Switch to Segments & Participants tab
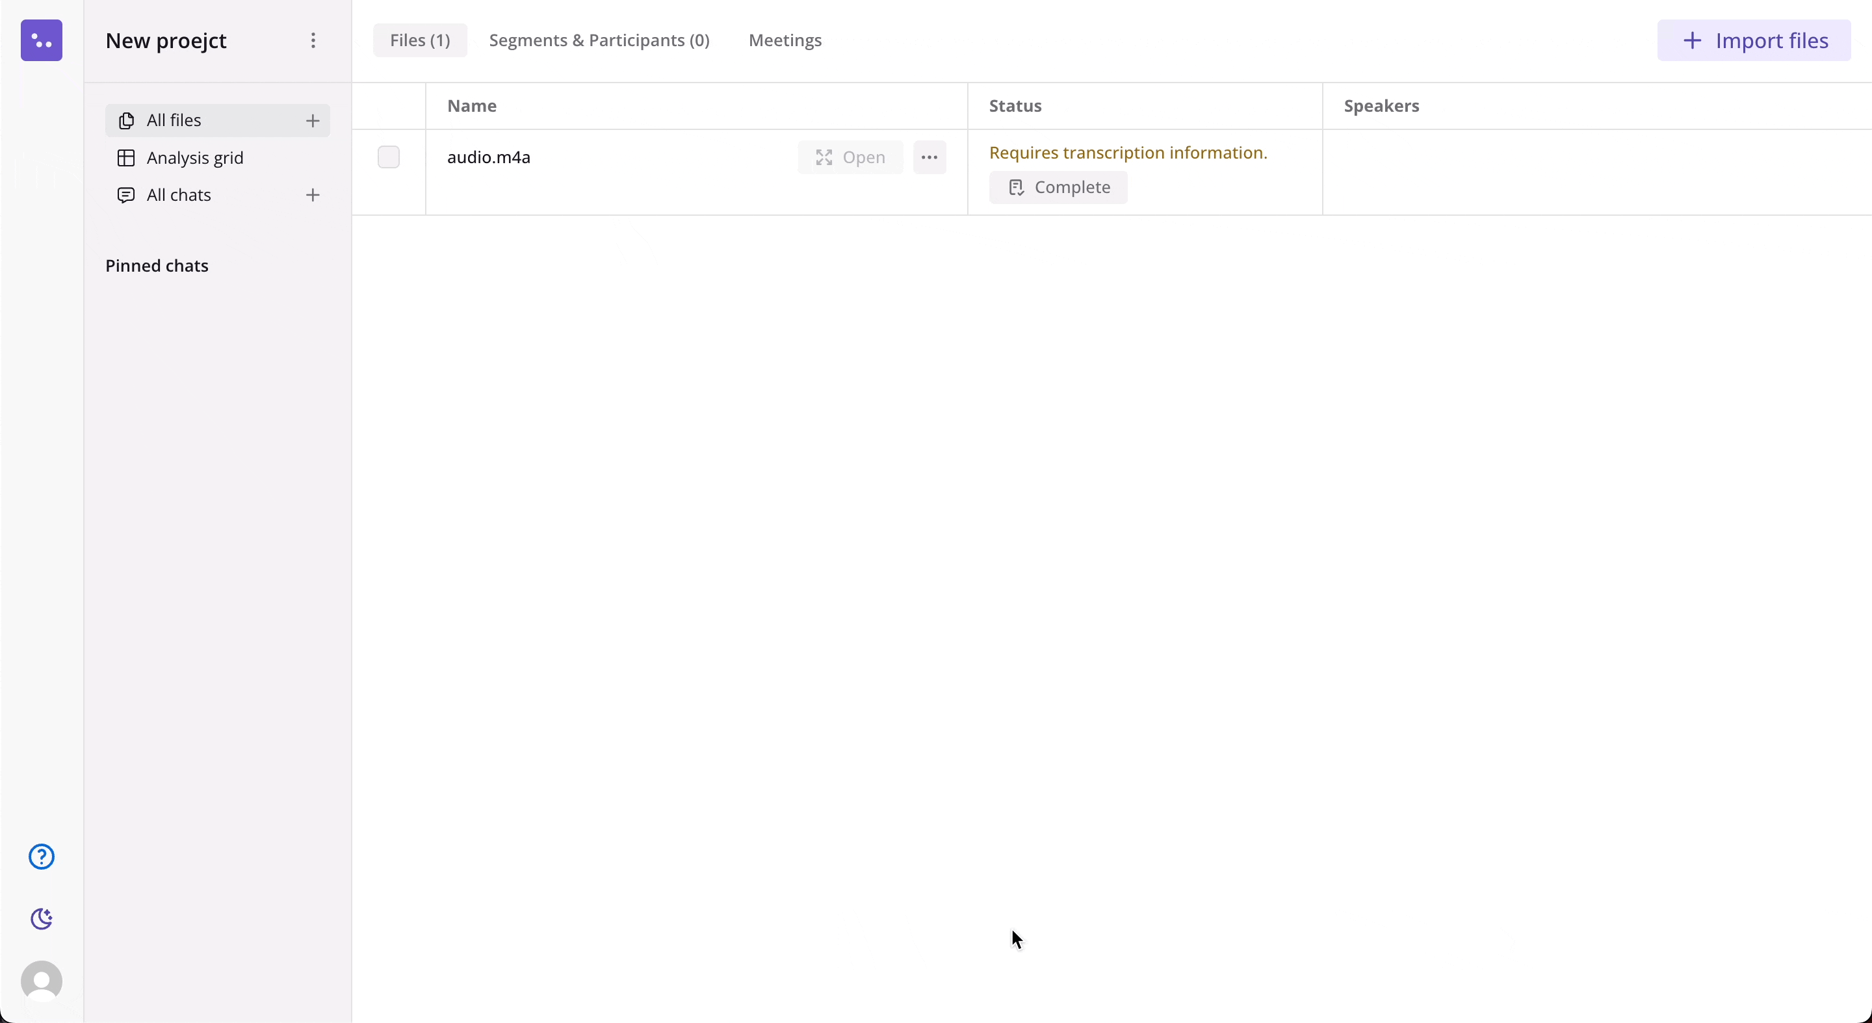1872x1023 pixels. coord(599,41)
